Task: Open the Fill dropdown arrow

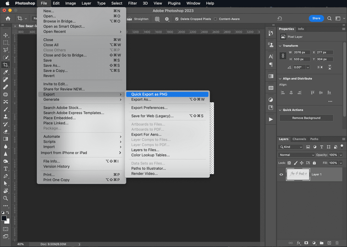Action: [x=341, y=163]
